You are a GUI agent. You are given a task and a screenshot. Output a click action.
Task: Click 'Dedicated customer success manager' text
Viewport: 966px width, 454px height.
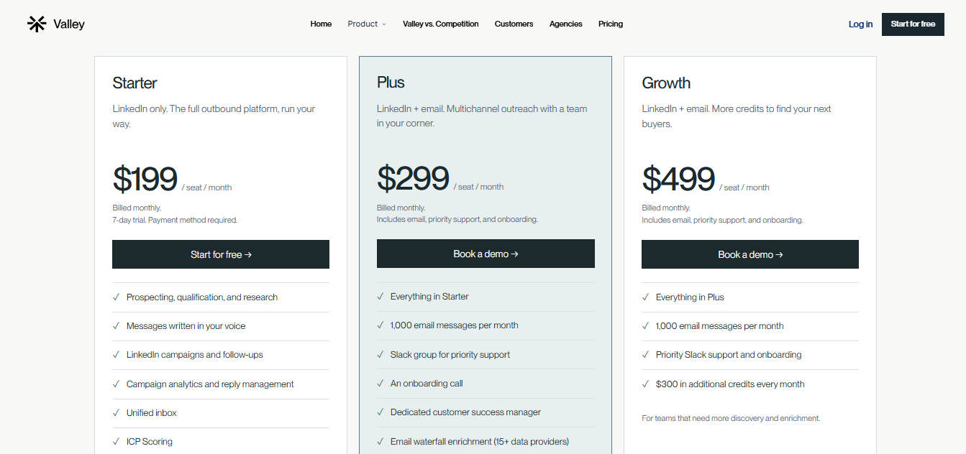pyautogui.click(x=465, y=412)
